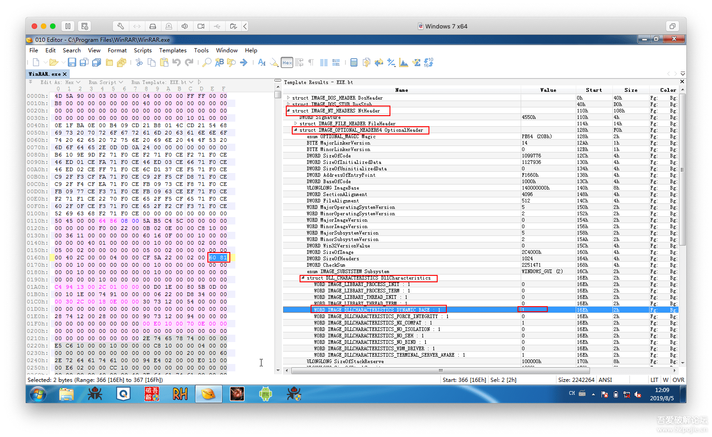Click the Save All stacked floppies icon
The image size is (712, 437).
pos(96,62)
